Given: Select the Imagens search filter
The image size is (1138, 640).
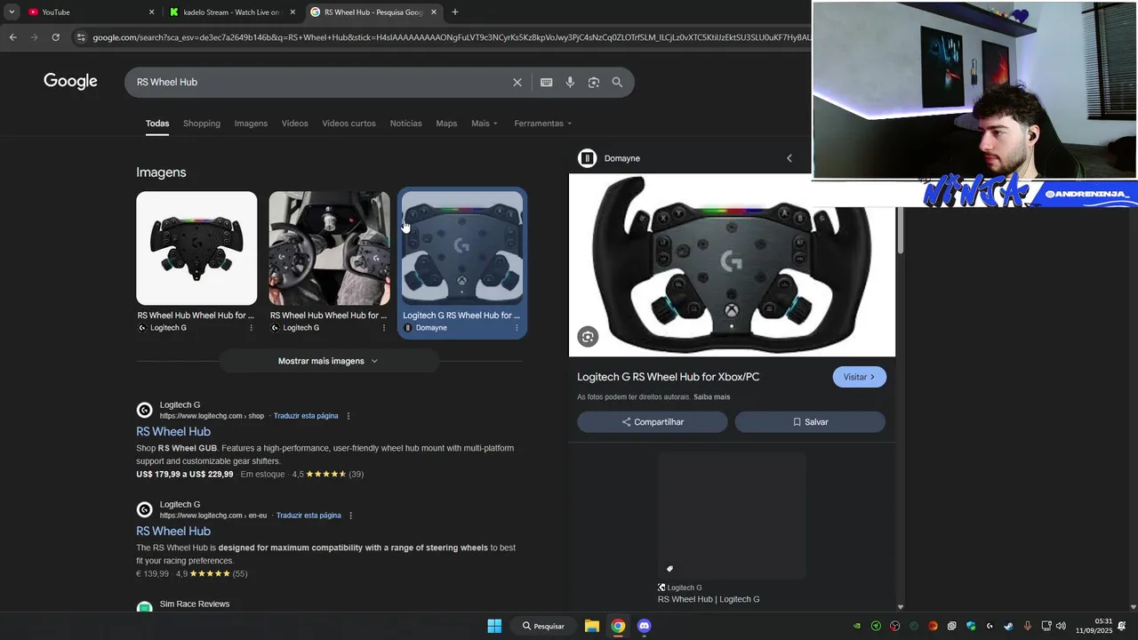Looking at the screenshot, I should 251,124.
